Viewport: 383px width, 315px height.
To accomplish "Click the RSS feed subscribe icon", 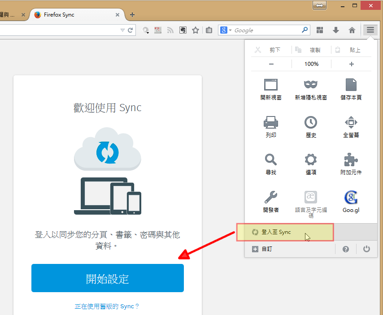I will coord(170,30).
